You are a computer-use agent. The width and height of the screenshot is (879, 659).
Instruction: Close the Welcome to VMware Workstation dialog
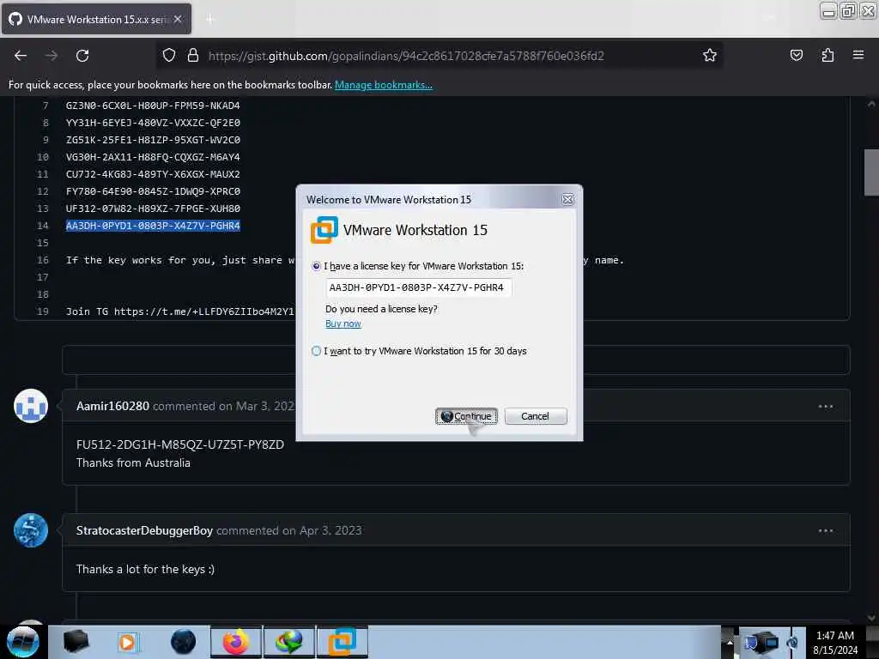(568, 199)
